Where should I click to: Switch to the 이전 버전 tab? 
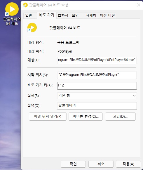click(x=107, y=15)
